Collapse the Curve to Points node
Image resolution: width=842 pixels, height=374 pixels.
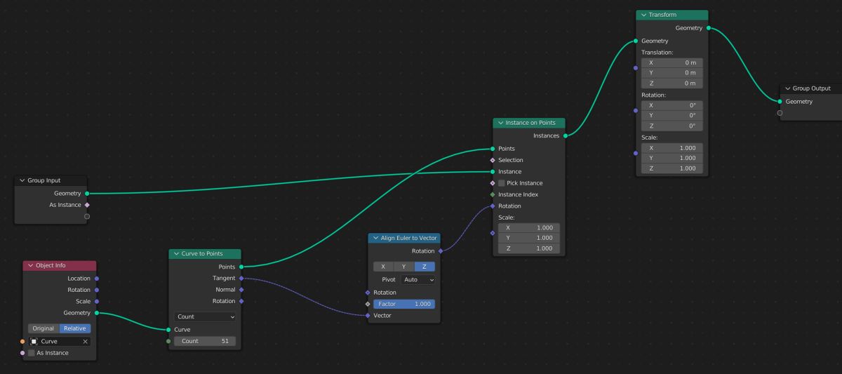[x=176, y=254]
